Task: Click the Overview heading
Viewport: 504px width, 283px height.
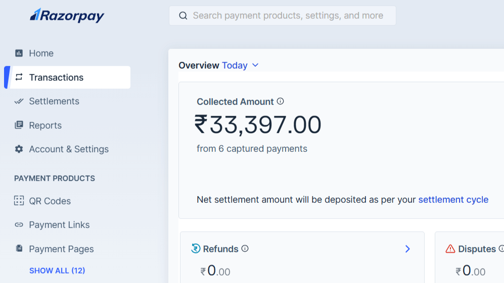Action: (x=199, y=66)
